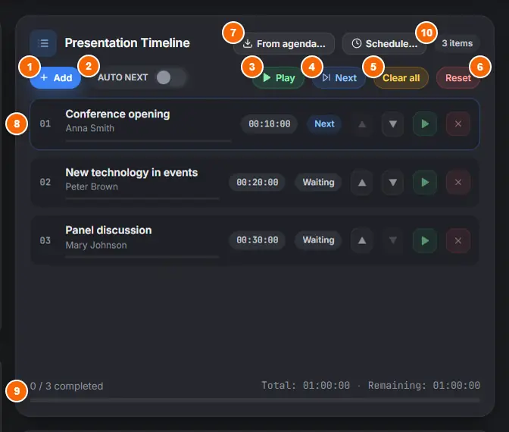Click the Total: 01:00:00 readout

pos(305,386)
